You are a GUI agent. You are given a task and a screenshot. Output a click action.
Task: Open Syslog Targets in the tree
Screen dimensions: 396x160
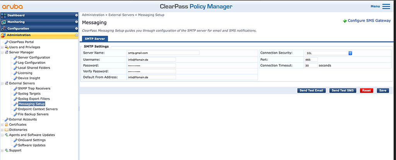coord(29,93)
